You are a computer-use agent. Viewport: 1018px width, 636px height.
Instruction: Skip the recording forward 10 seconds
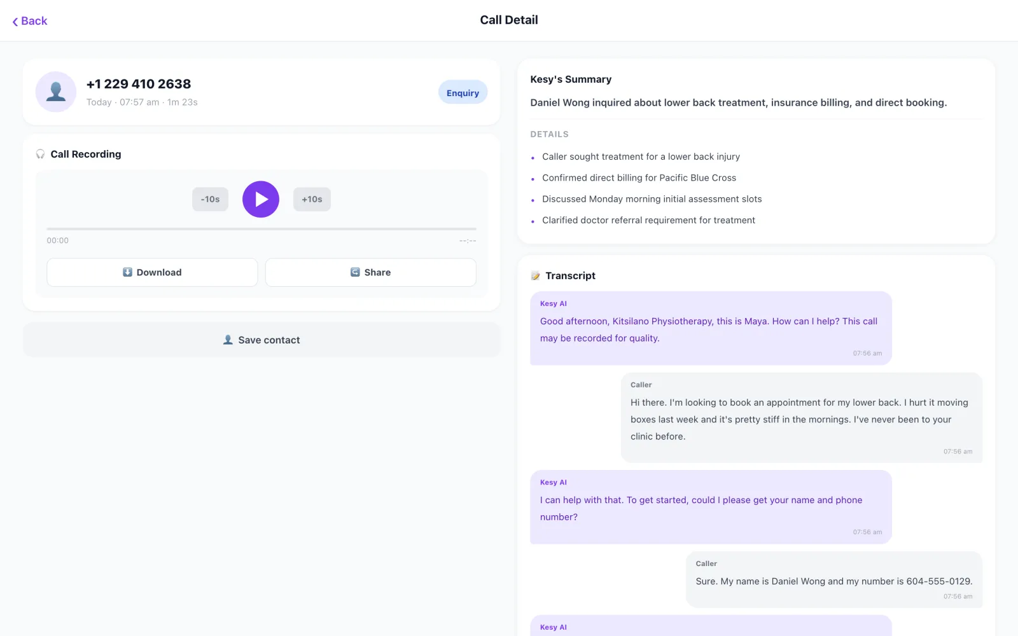coord(312,199)
